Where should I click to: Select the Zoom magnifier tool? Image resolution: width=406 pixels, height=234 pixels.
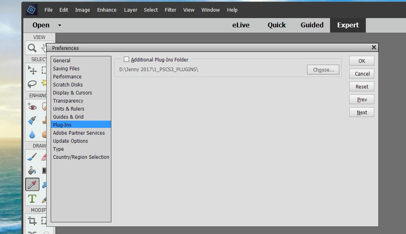[32, 48]
